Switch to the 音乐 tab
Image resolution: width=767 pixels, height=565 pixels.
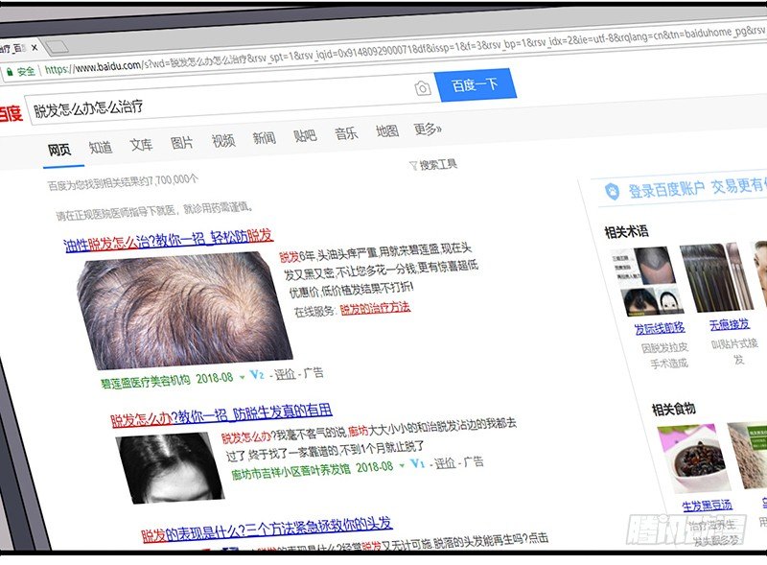[x=346, y=133]
